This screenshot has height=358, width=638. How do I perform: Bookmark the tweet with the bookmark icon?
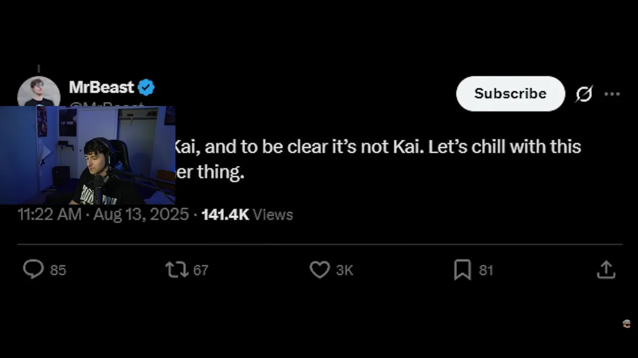click(x=463, y=270)
